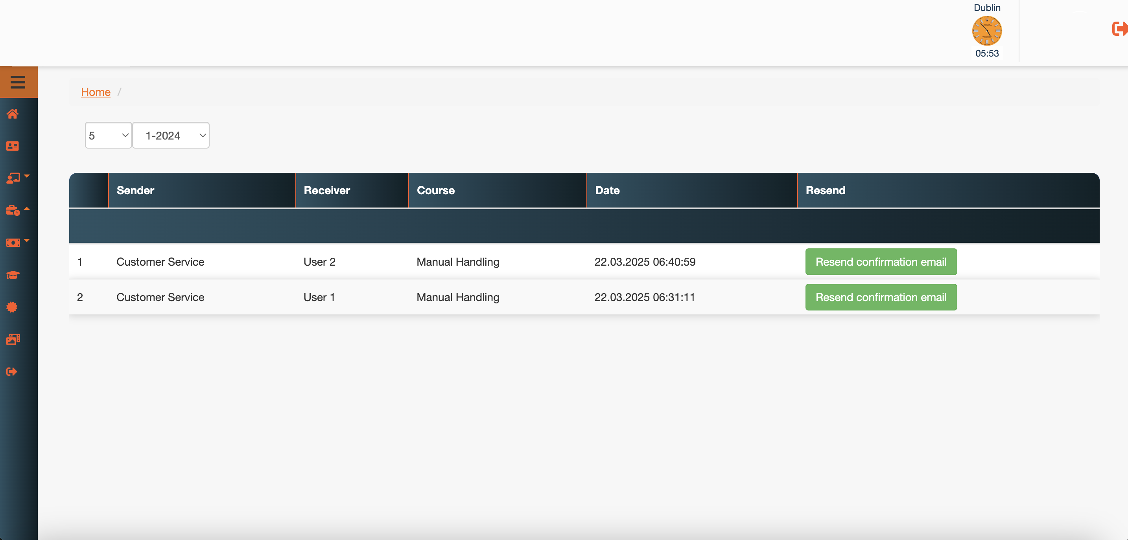Click the certificate badge icon
The image size is (1128, 540).
(13, 307)
